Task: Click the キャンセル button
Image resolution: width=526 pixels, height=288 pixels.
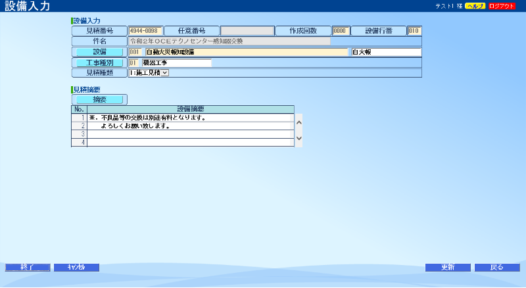Action: [76, 268]
